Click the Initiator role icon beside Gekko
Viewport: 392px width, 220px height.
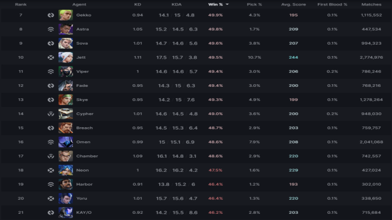(x=51, y=15)
